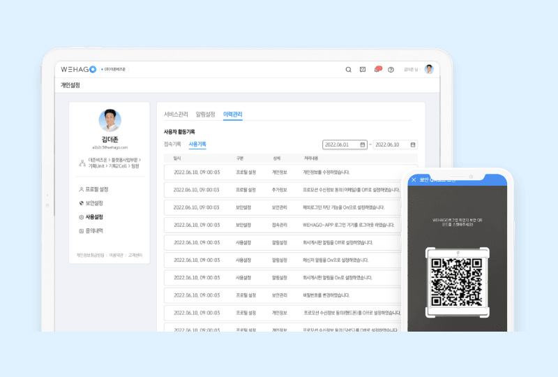Click the 사용자 활동기록 section heading
The width and height of the screenshot is (558, 377).
(x=179, y=132)
